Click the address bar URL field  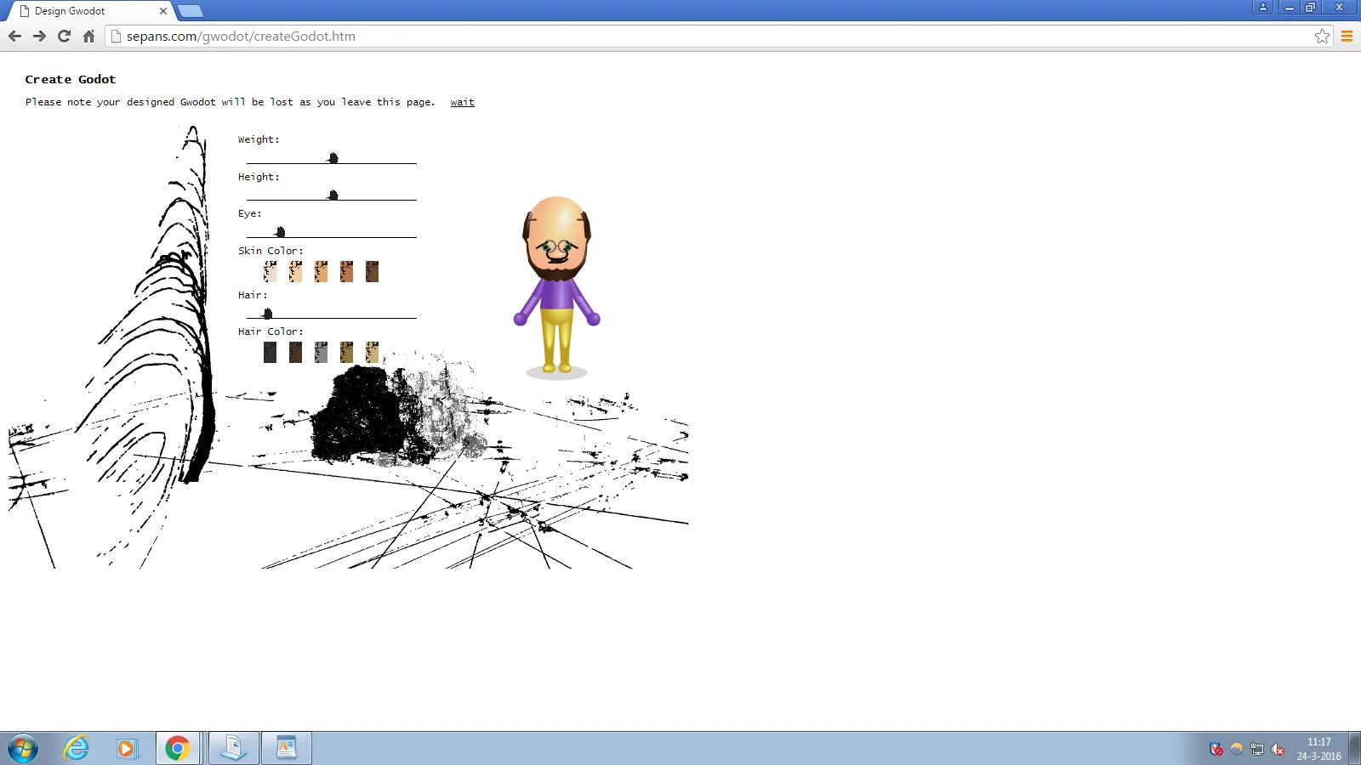click(680, 37)
